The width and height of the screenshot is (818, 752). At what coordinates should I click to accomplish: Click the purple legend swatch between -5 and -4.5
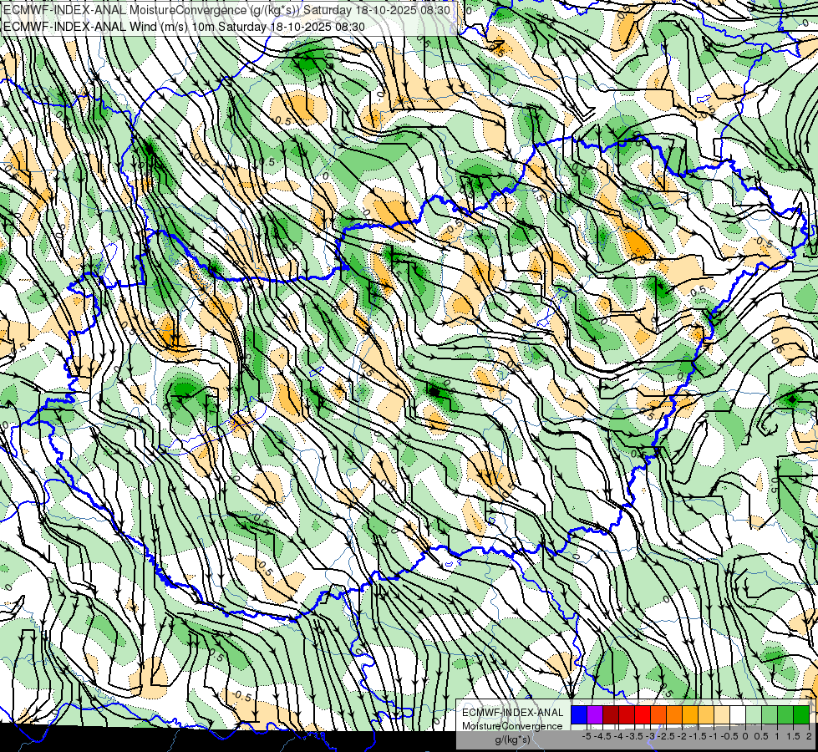(x=595, y=714)
